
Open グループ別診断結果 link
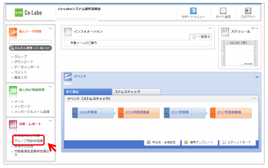[x=29, y=141]
